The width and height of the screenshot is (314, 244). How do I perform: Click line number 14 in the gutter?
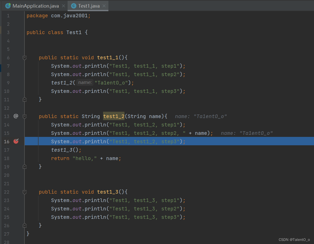7,125
